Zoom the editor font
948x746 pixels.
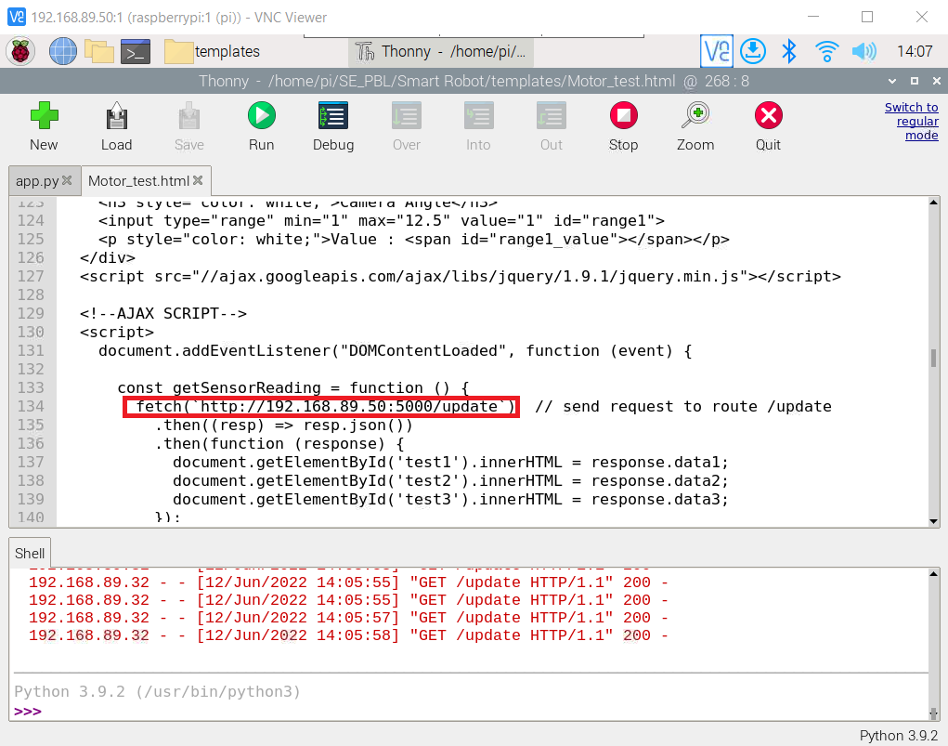point(695,126)
